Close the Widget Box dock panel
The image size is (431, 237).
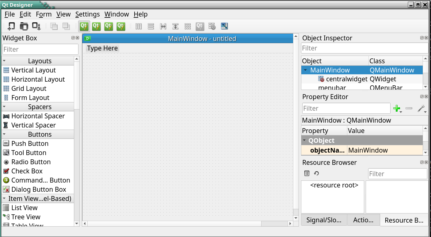pos(78,38)
